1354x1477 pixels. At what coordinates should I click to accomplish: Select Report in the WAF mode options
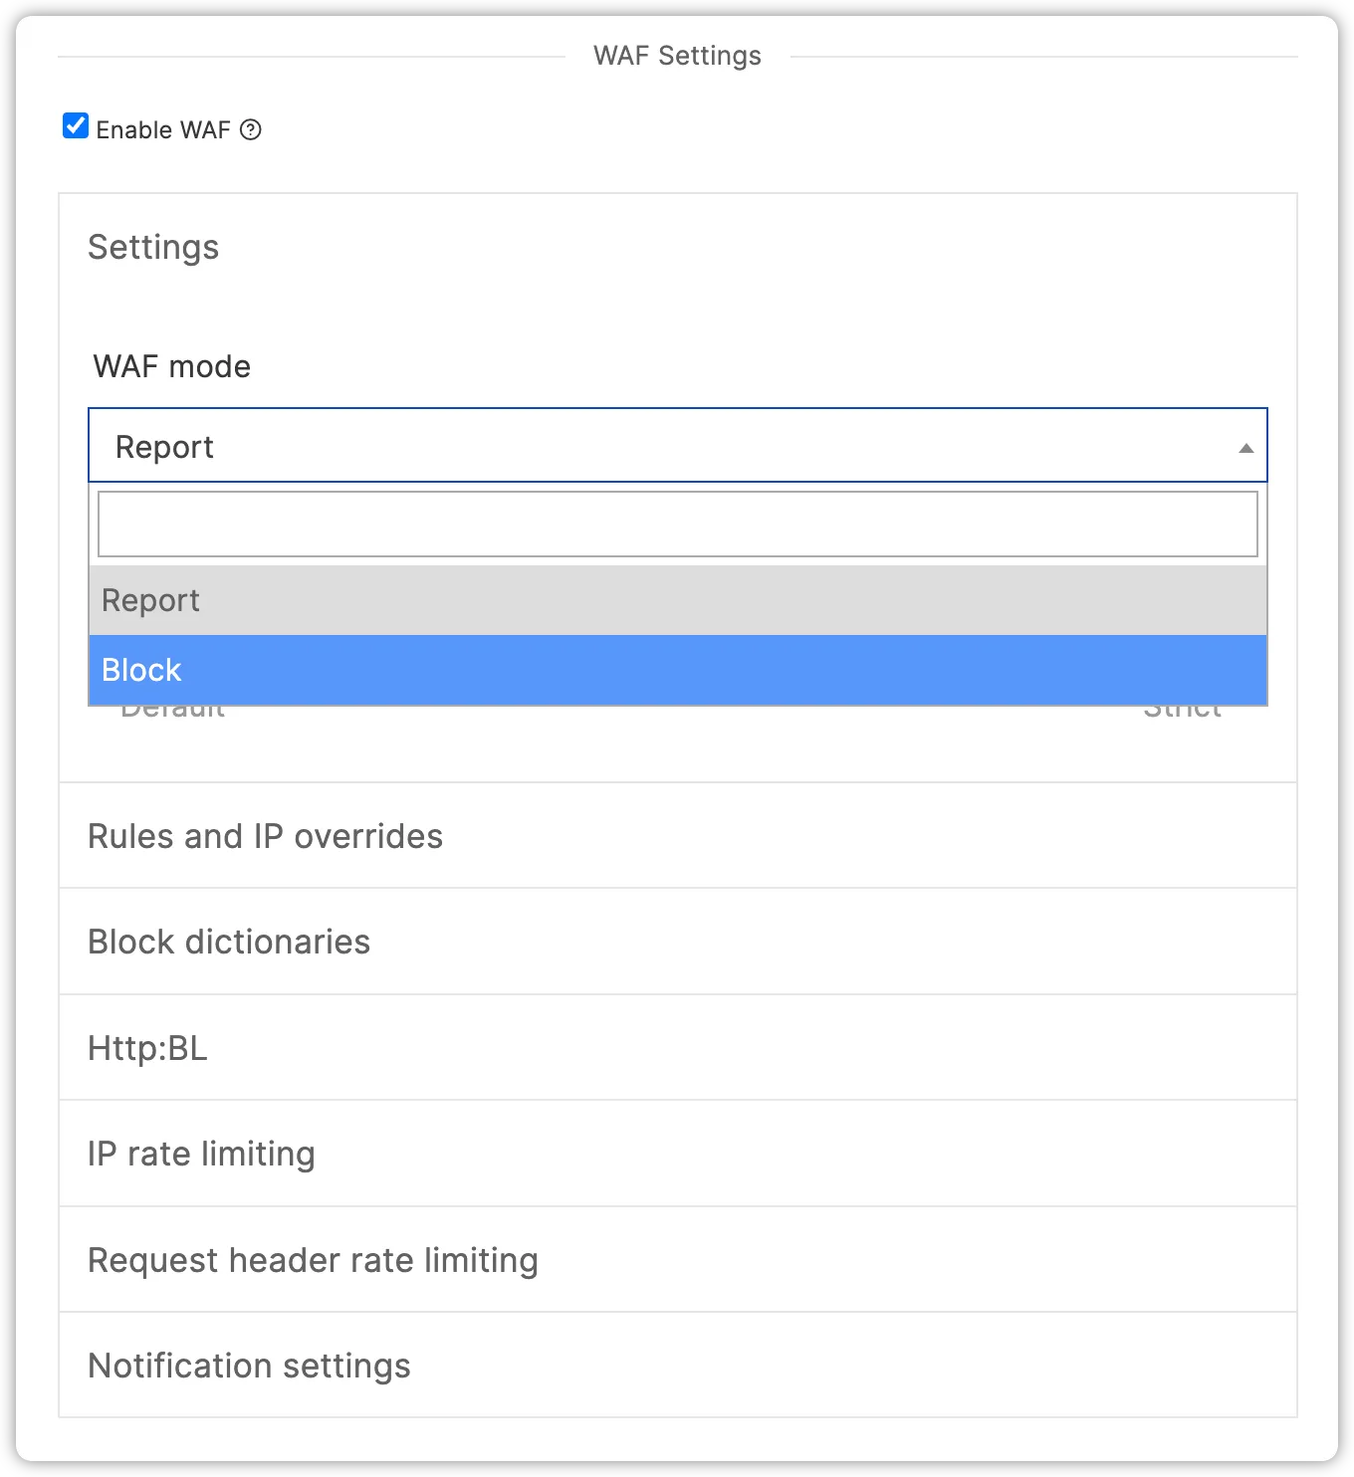(x=677, y=599)
